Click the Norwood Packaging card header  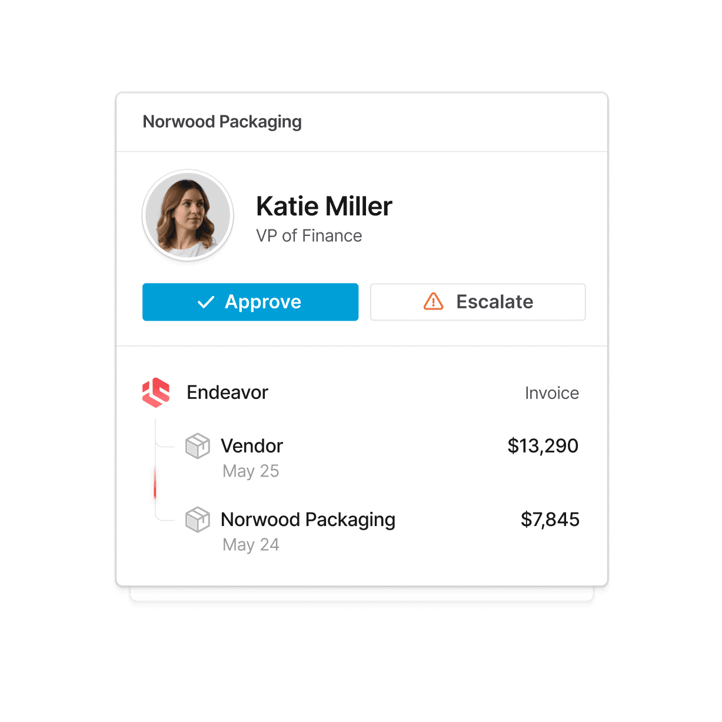[222, 122]
